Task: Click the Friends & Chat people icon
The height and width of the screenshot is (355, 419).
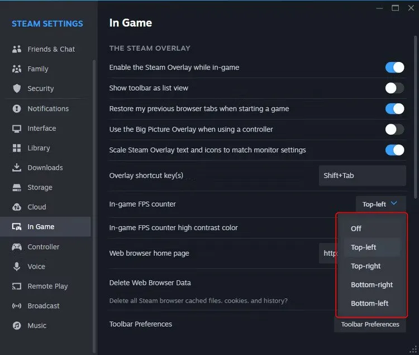Action: pos(17,49)
